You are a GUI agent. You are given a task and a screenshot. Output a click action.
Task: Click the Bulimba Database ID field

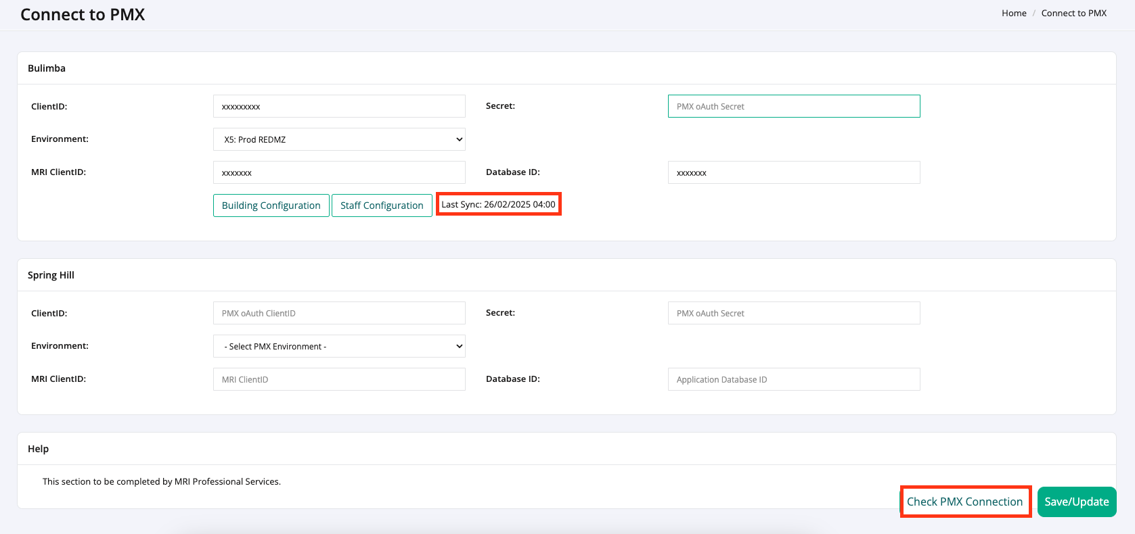[794, 172]
